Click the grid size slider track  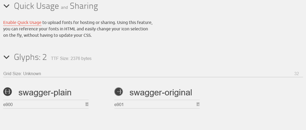[x=150, y=77]
